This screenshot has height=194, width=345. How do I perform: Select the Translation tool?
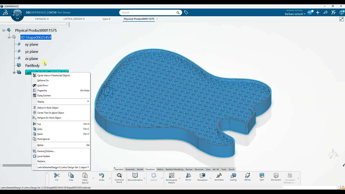pos(202,177)
